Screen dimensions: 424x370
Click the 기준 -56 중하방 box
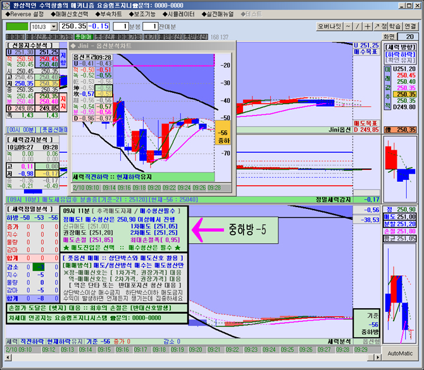pyautogui.click(x=367, y=323)
